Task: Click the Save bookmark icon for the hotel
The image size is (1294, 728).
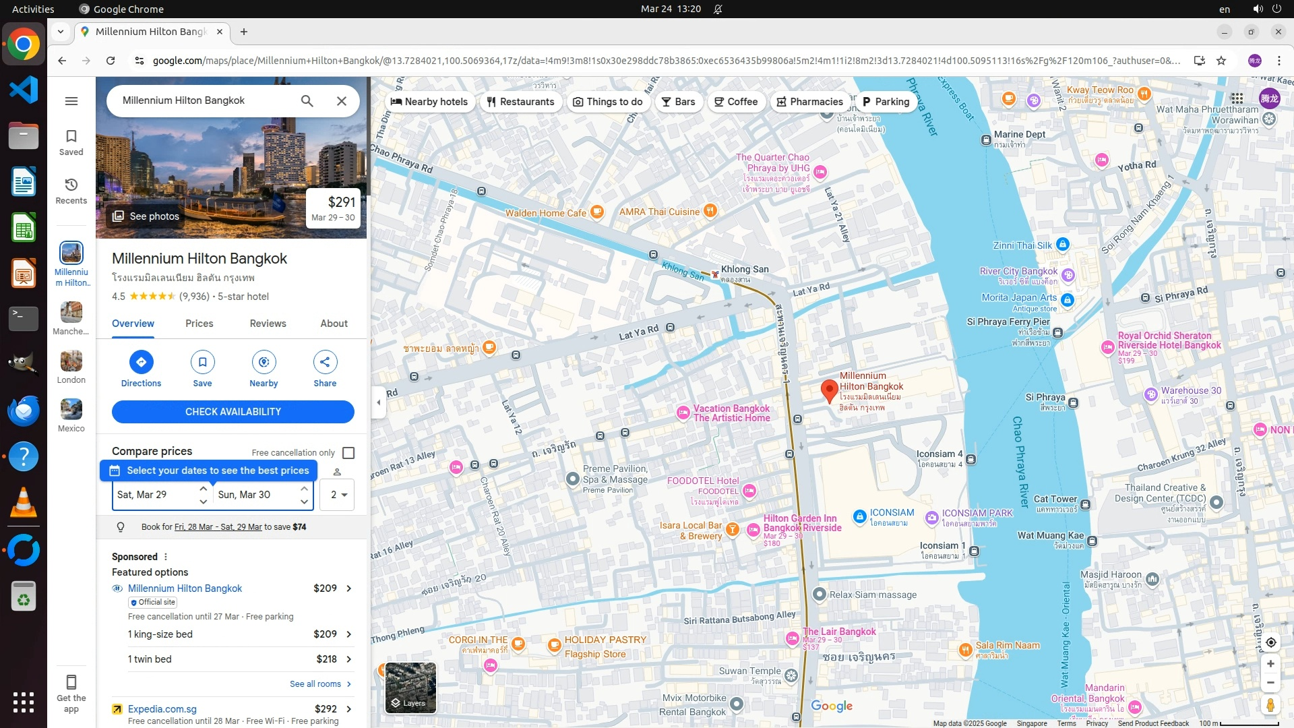Action: 202,362
